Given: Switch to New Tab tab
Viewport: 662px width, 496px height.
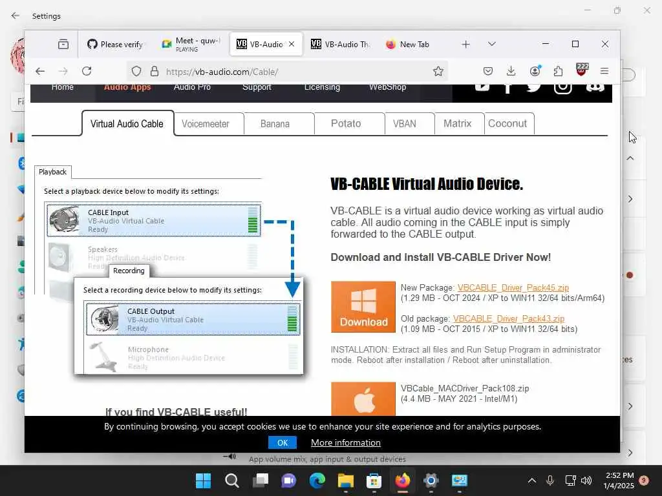Looking at the screenshot, I should [x=408, y=45].
